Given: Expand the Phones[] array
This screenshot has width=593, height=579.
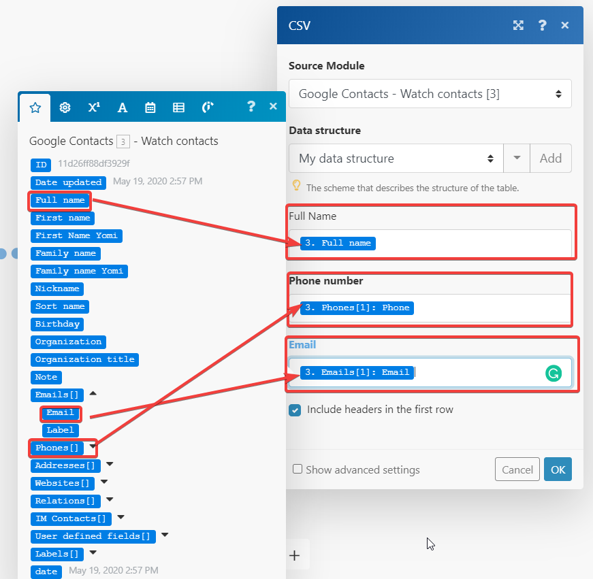Looking at the screenshot, I should [93, 447].
